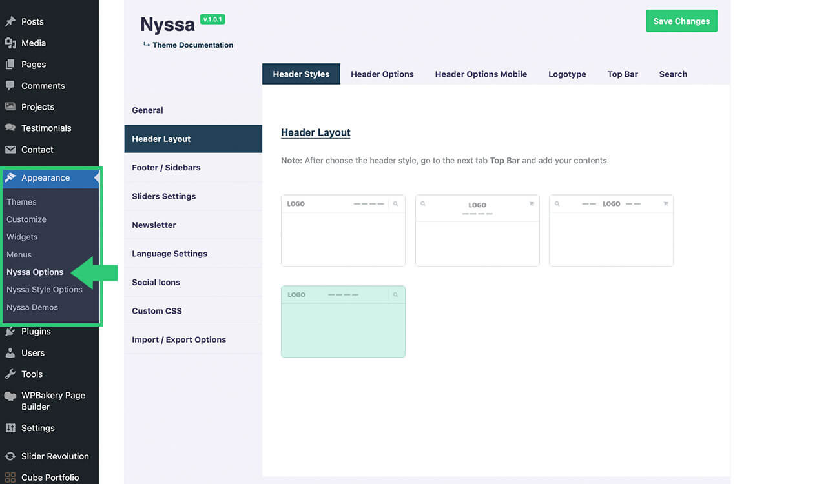Click the Comments speech bubble icon
Screen dimensions: 817x484
pyautogui.click(x=10, y=86)
